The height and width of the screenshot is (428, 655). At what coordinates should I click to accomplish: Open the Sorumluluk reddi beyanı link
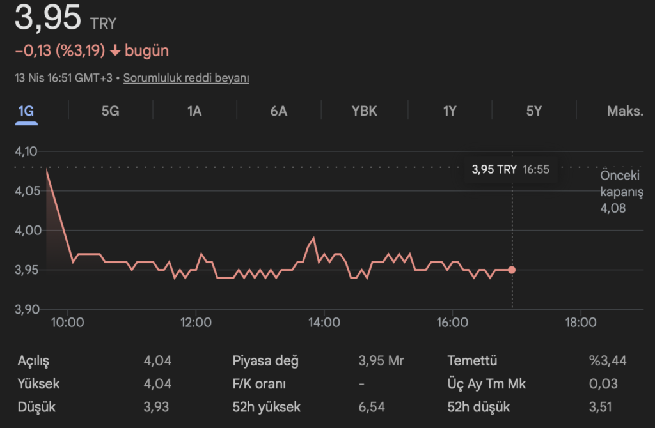pos(186,78)
